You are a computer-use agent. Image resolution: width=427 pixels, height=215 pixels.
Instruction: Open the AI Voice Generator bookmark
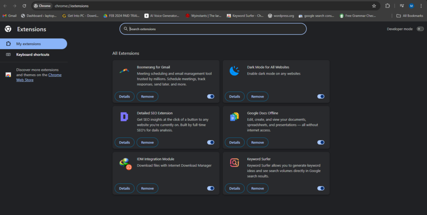click(162, 16)
